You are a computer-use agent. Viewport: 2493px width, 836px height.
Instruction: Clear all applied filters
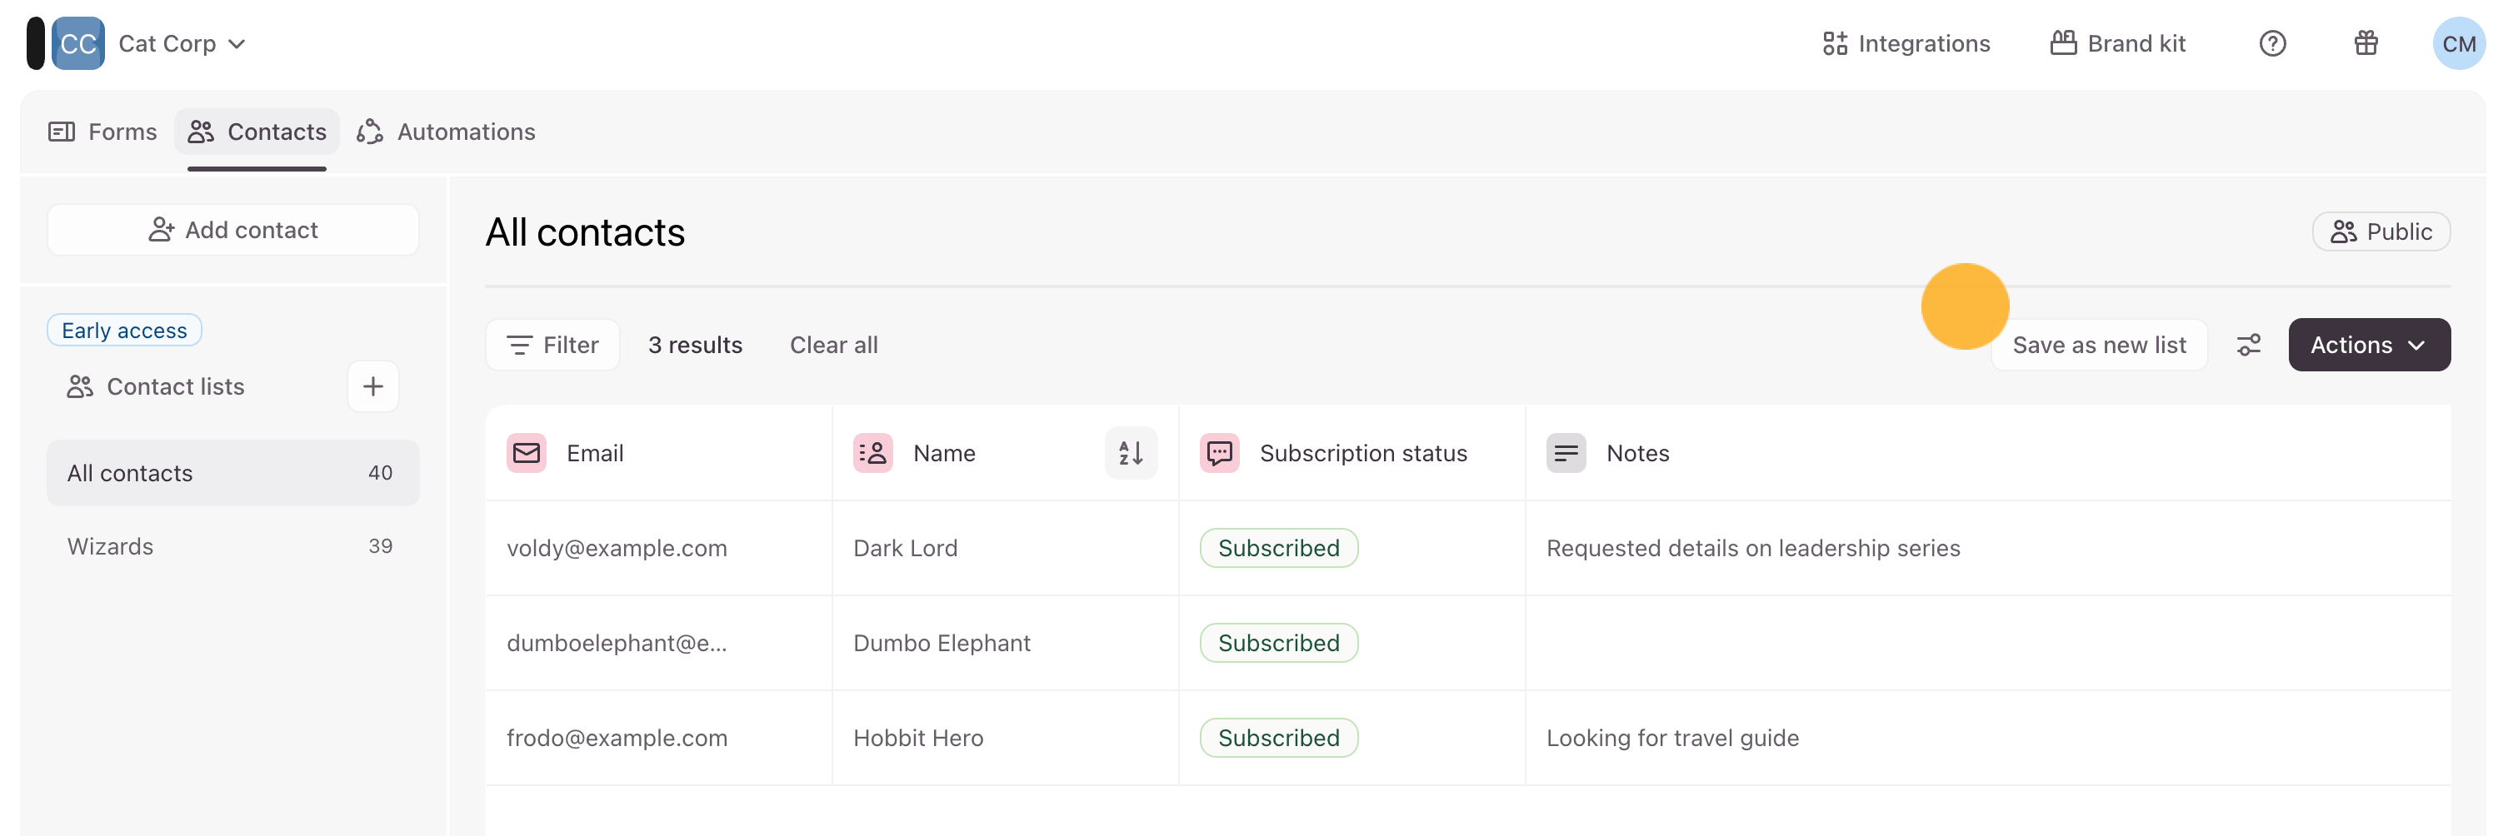pos(833,346)
